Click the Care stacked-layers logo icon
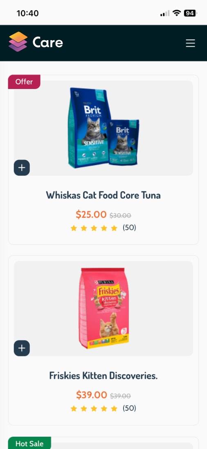 coord(18,42)
